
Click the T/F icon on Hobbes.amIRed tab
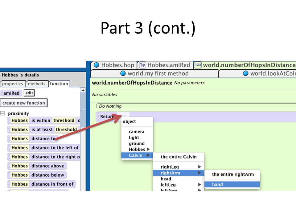coord(142,65)
